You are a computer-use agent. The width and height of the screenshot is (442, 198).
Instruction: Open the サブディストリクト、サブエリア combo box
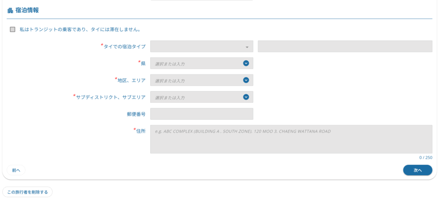tap(202, 97)
